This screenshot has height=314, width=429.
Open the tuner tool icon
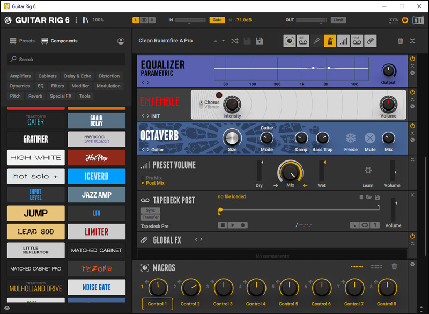coord(316,41)
